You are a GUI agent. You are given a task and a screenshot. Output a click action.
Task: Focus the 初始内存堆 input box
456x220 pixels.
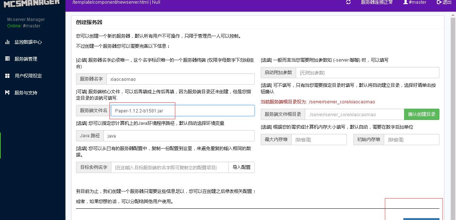click(411, 140)
